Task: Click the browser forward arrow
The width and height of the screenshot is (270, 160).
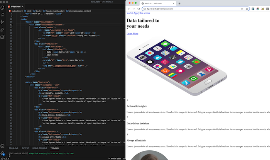Action: click(x=133, y=9)
